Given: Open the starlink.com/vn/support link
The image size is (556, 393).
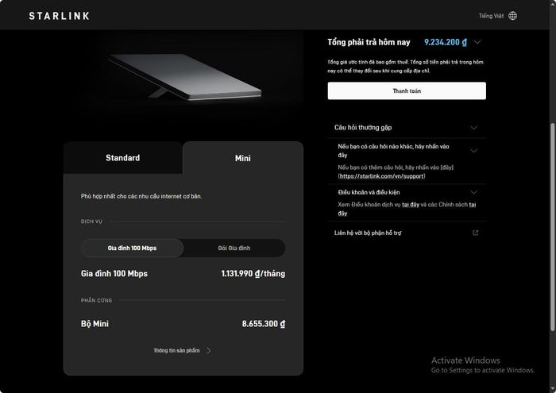Looking at the screenshot, I should coord(381,176).
